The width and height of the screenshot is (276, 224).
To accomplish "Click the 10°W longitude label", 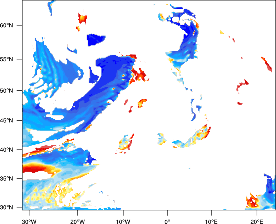I will coord(123,222).
